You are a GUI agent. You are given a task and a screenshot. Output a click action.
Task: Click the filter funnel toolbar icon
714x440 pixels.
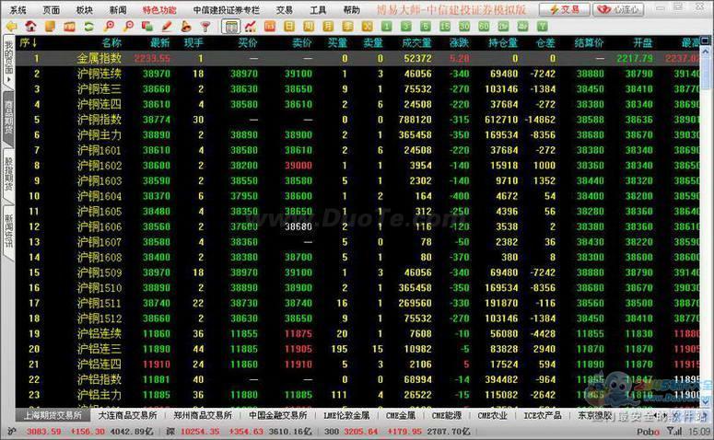coord(205,26)
